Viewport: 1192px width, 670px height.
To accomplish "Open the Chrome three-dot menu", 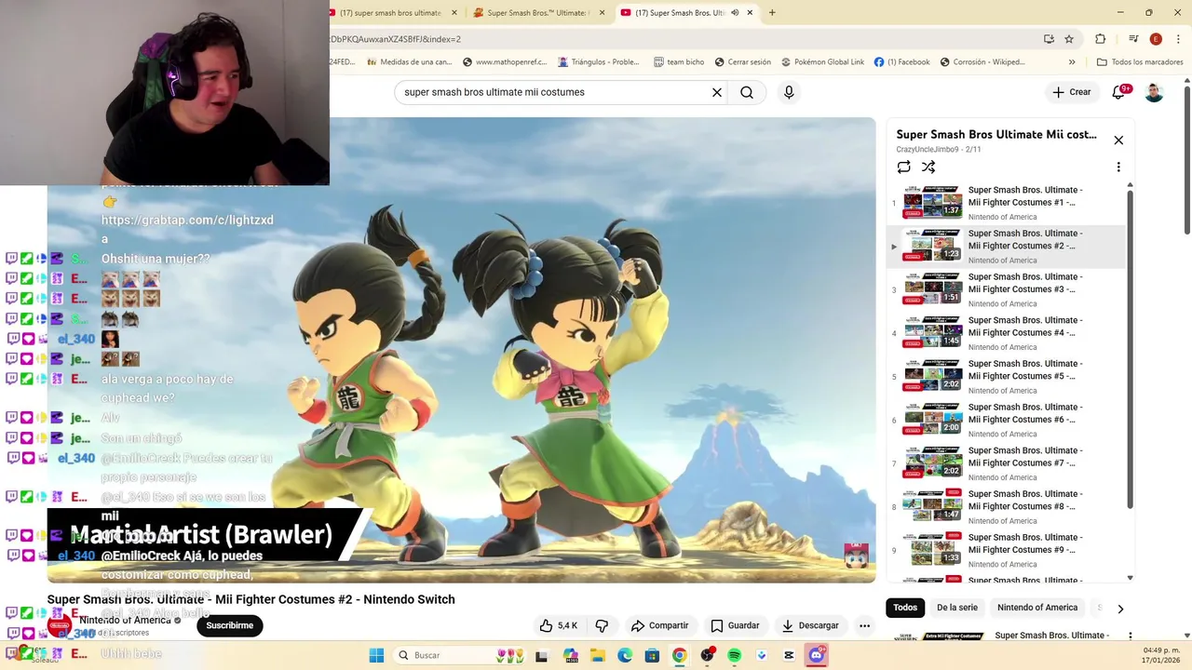I will 1178,39.
